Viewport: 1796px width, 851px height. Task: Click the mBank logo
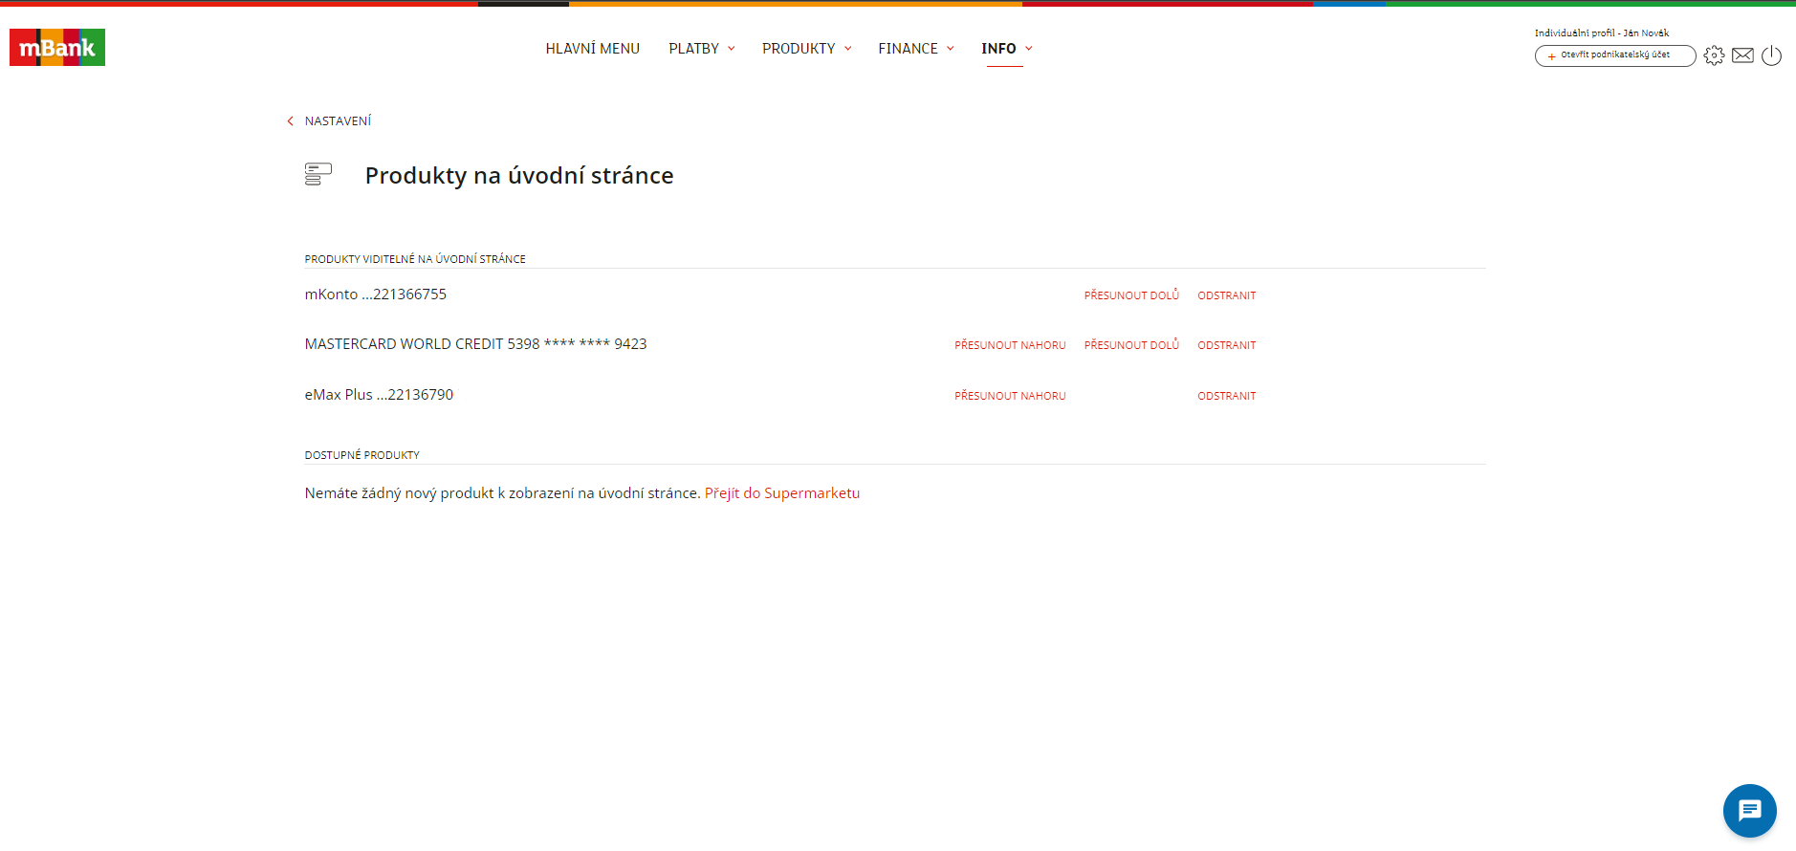pos(57,48)
